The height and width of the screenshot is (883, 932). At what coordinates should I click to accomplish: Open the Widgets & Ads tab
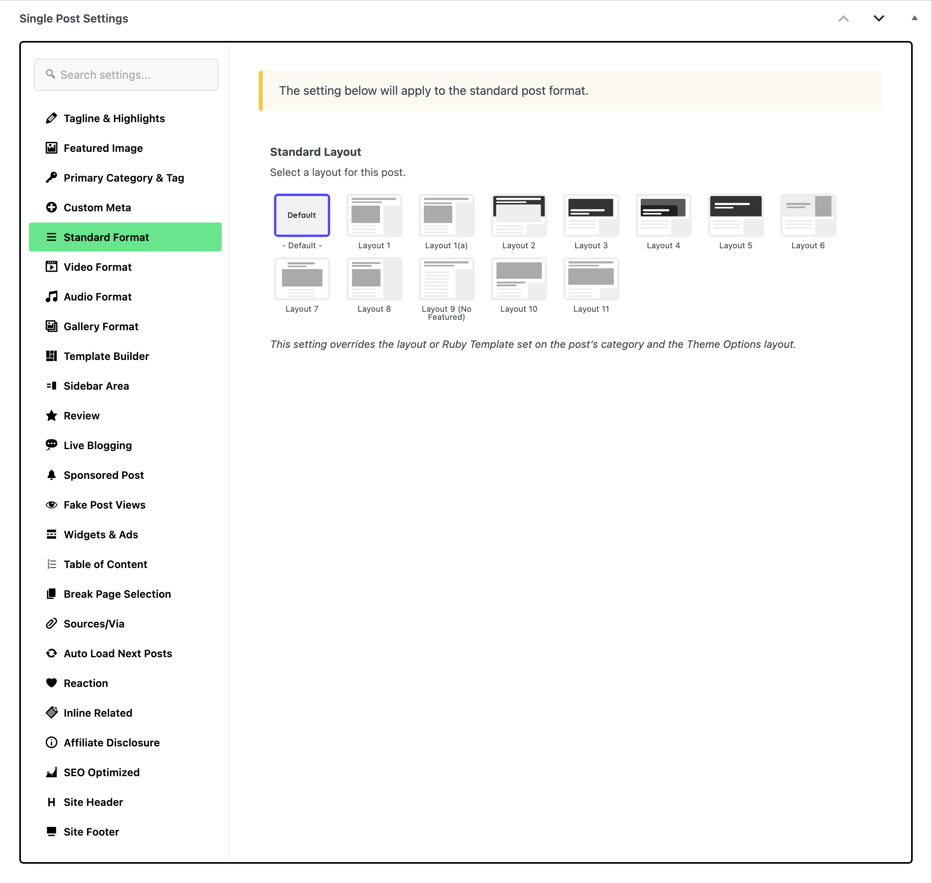125,534
